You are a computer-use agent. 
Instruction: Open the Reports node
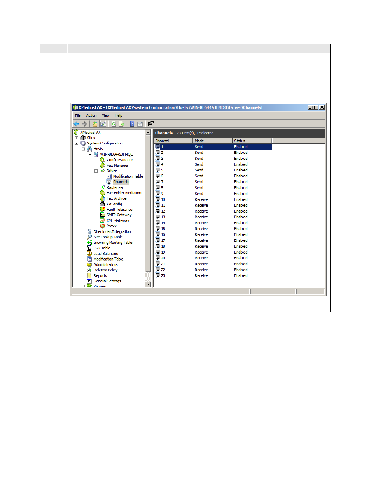(x=100, y=276)
